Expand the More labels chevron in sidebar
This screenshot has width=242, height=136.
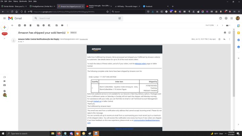pos(4,38)
